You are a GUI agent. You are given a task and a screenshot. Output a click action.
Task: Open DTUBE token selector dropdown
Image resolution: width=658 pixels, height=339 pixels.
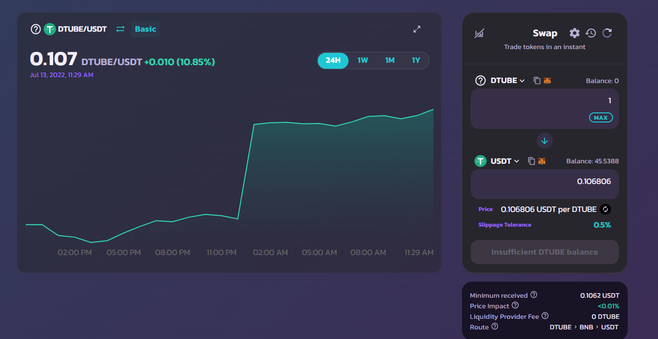507,81
